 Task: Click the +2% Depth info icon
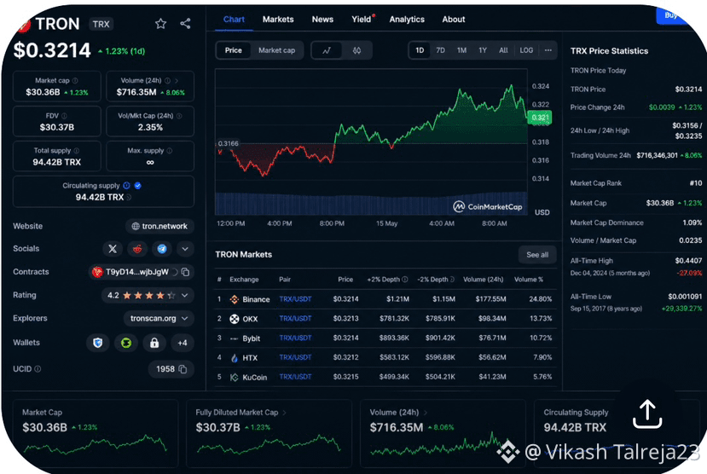click(x=405, y=280)
